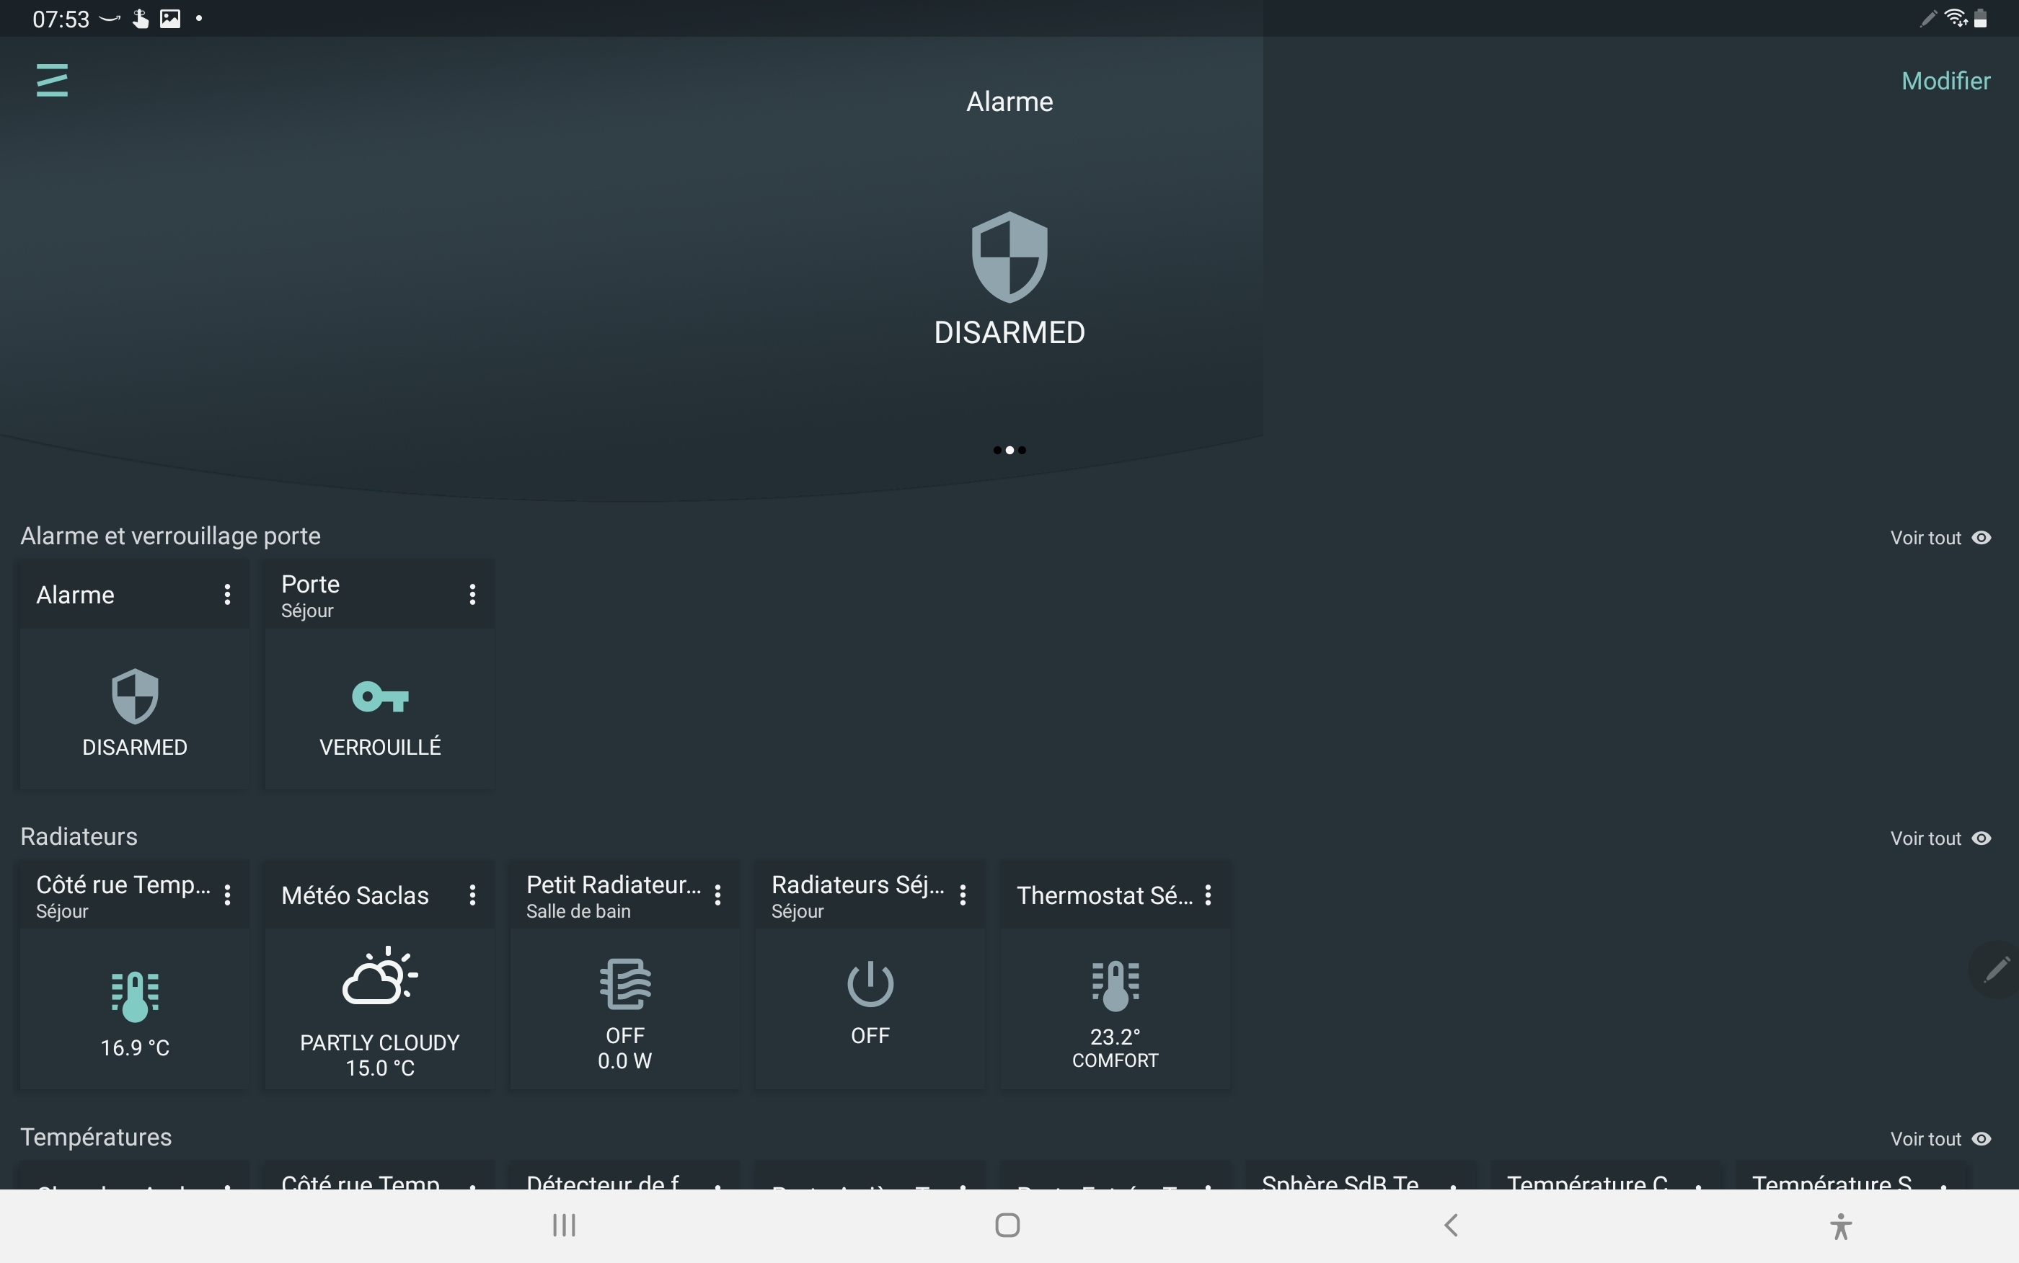The width and height of the screenshot is (2019, 1263).
Task: Click the Modifier button
Action: tap(1945, 81)
